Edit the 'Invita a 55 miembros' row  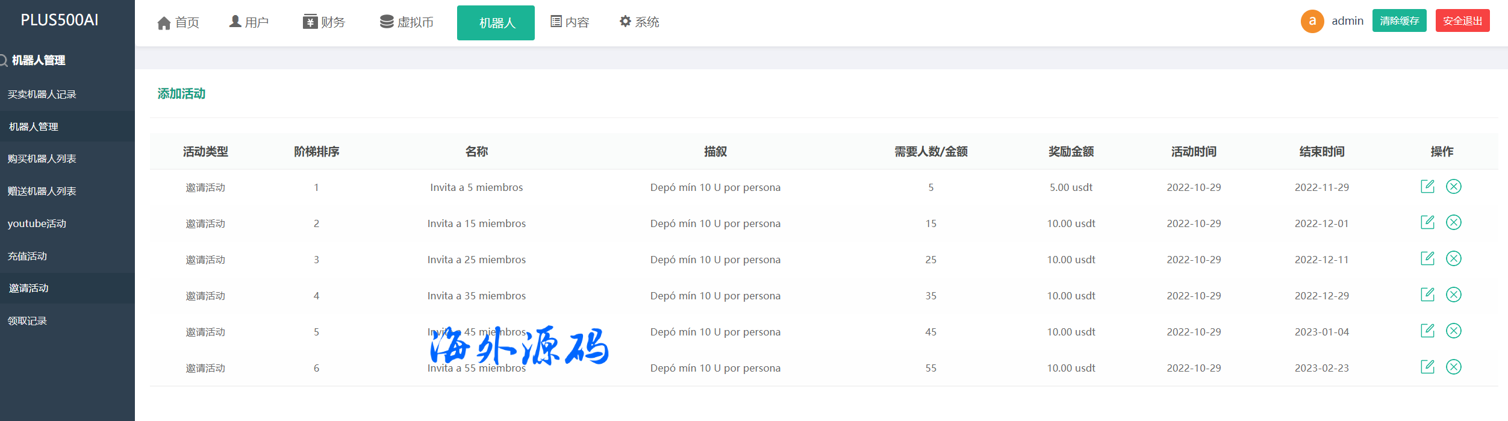(1427, 367)
